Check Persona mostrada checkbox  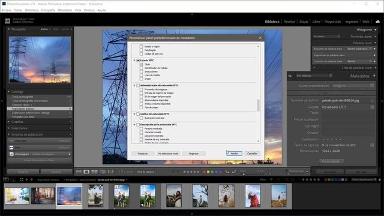142,128
